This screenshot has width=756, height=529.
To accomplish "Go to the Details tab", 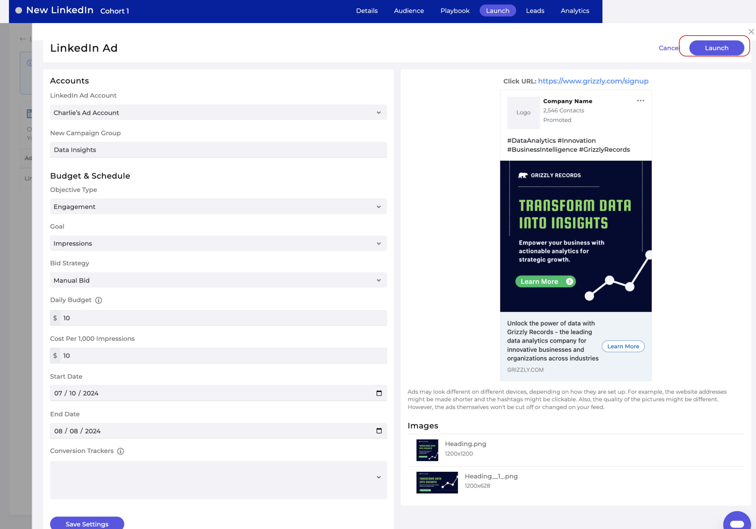I will tap(367, 11).
